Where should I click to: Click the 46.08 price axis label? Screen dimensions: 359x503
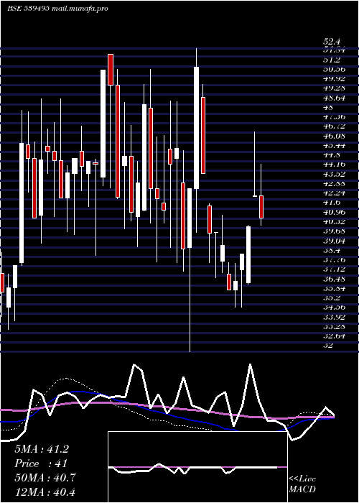[335, 136]
